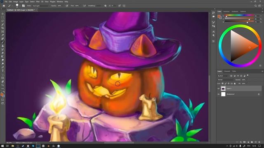The image size is (264, 148).
Task: Click the search icon at top right
Action: [x=255, y=6]
